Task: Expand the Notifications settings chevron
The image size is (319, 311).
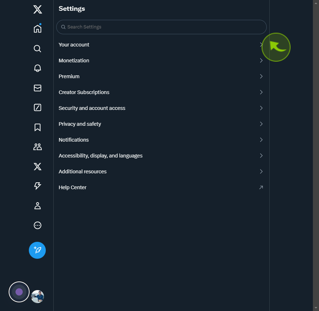Action: pos(261,140)
